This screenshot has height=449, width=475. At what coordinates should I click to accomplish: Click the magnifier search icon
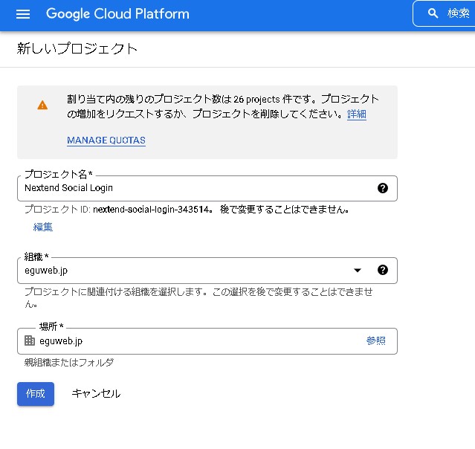point(433,13)
